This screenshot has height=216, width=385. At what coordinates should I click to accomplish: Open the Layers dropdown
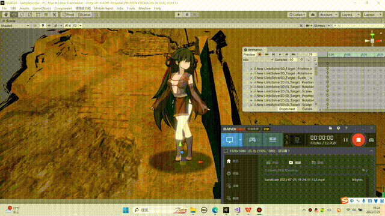(350, 14)
